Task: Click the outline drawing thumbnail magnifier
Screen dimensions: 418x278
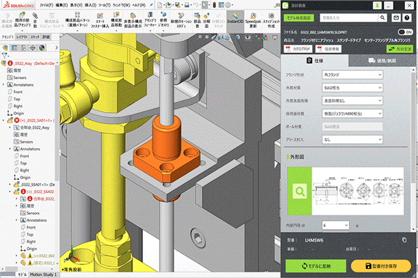Action: pyautogui.click(x=300, y=191)
